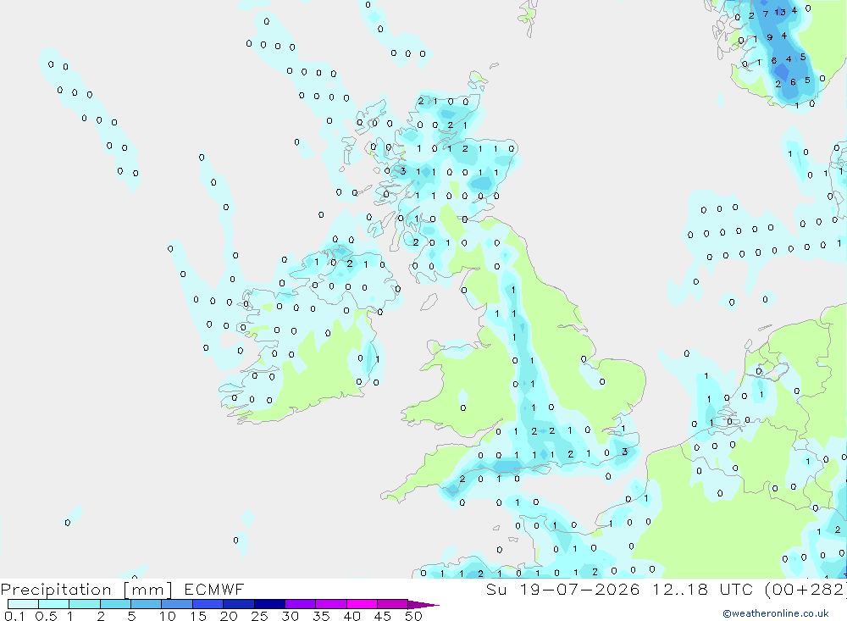Viewport: 847px width, 621px height.
Task: Click the '50' legend scale label
Action: tap(414, 616)
